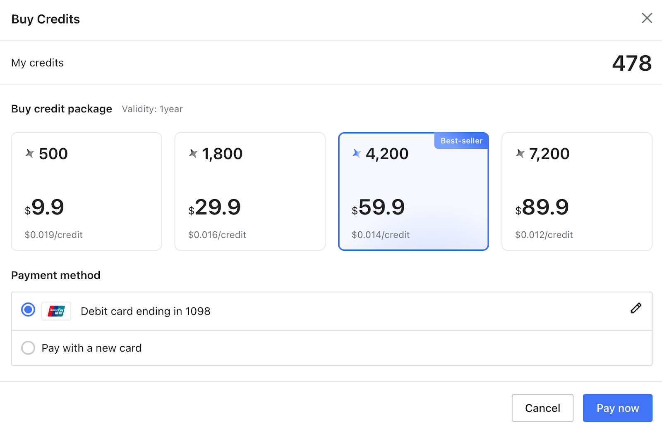This screenshot has height=433, width=662.
Task: Choose the Pay with a new card radio button
Action: pos(28,348)
